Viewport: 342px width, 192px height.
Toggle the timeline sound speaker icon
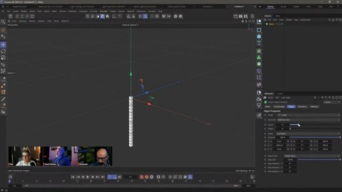coord(120,177)
